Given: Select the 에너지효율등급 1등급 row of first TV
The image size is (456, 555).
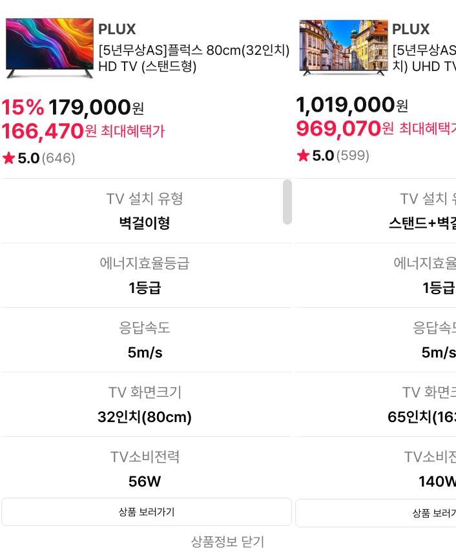Looking at the screenshot, I should pyautogui.click(x=145, y=276).
